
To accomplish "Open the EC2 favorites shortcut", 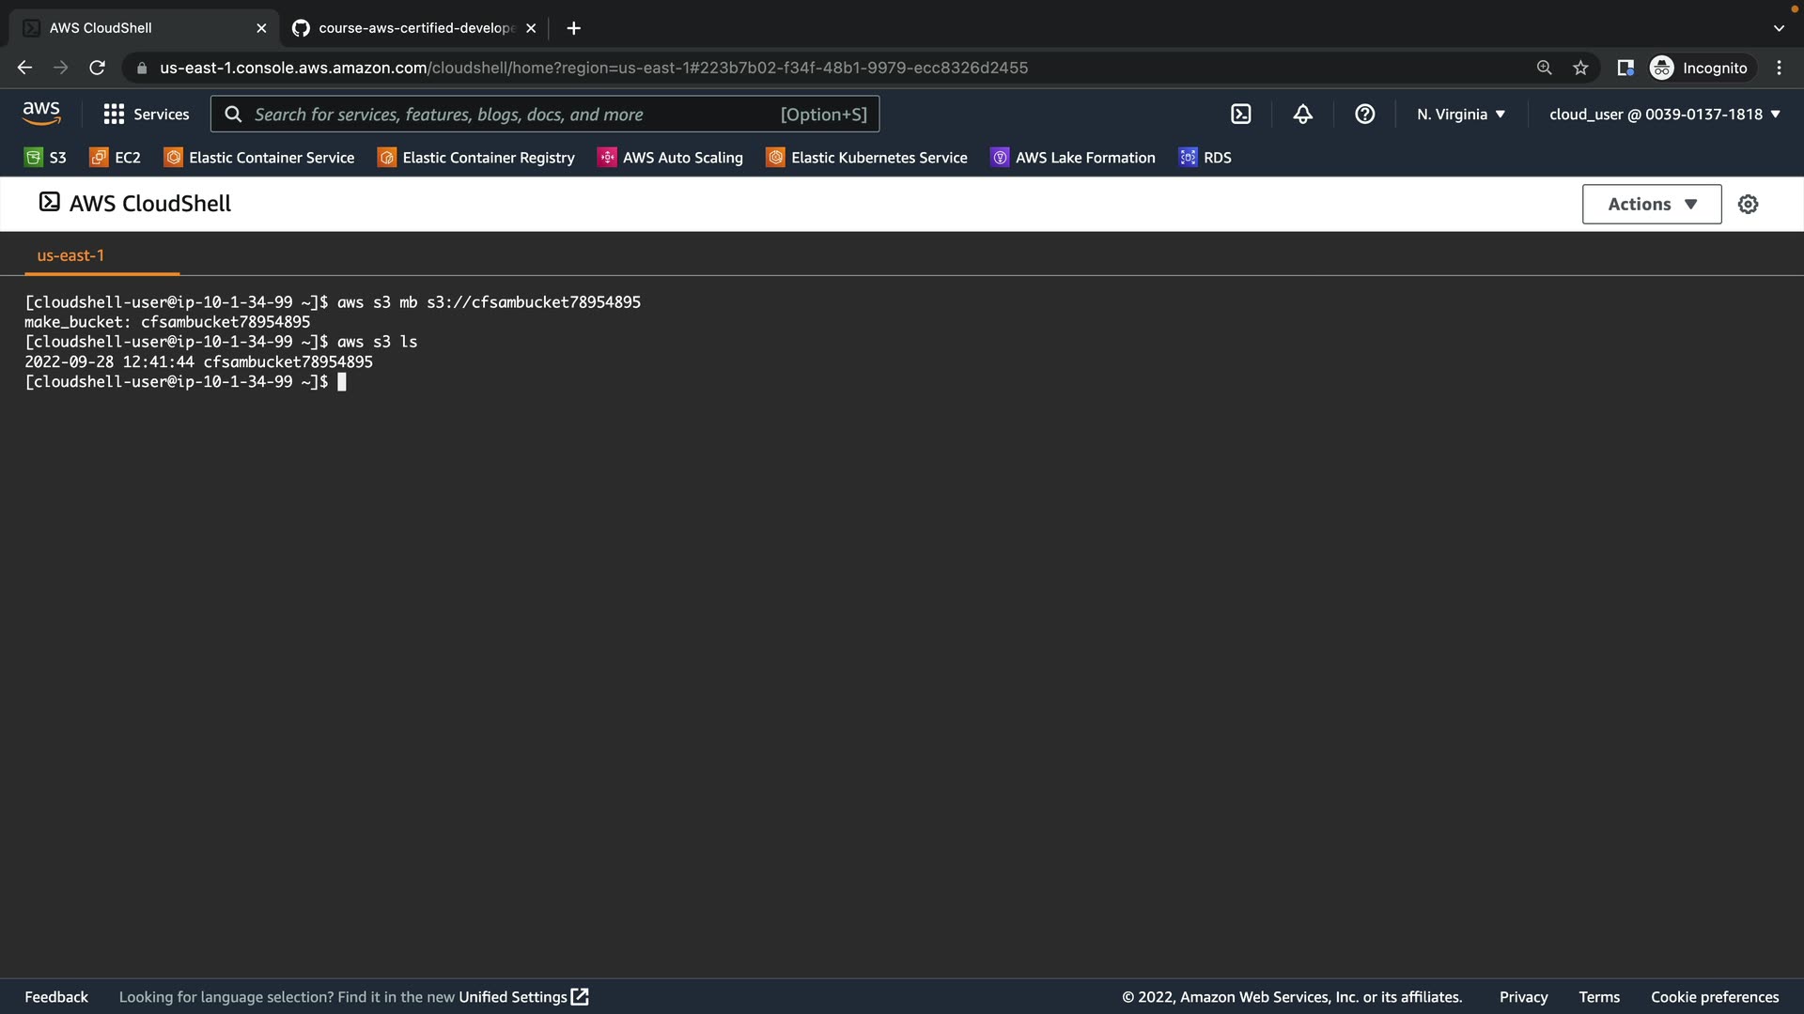I will point(115,158).
